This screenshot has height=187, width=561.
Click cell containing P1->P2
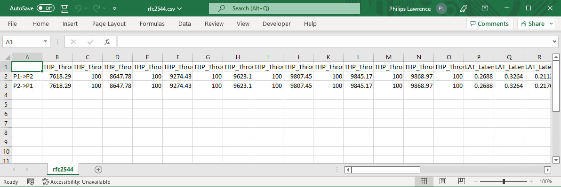coord(27,76)
